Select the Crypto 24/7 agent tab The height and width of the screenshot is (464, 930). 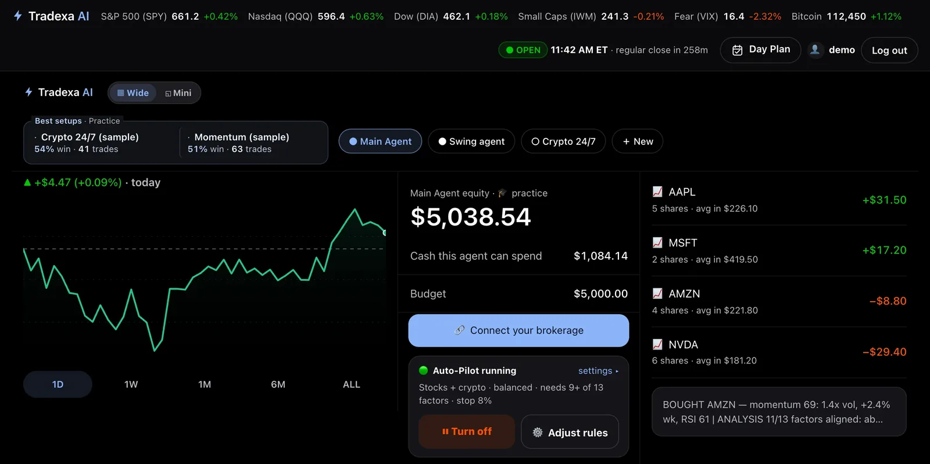point(563,141)
